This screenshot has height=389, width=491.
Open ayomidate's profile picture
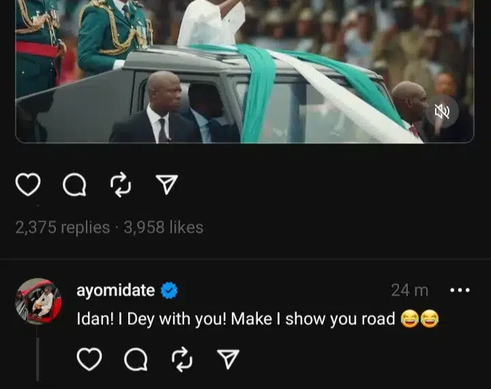point(38,301)
